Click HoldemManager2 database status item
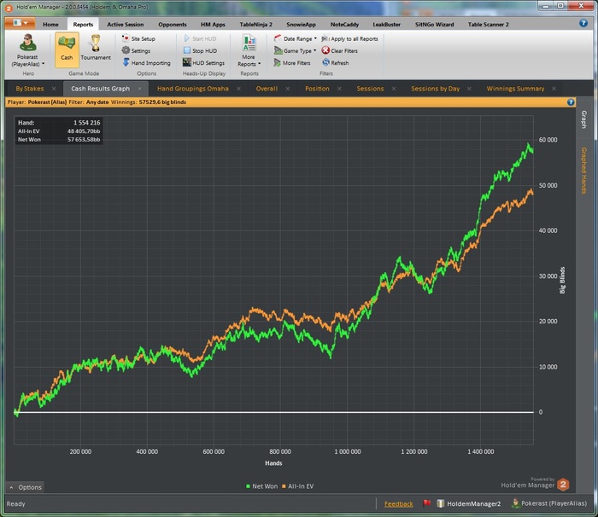Screen dimensions: 598x517 click(x=469, y=503)
